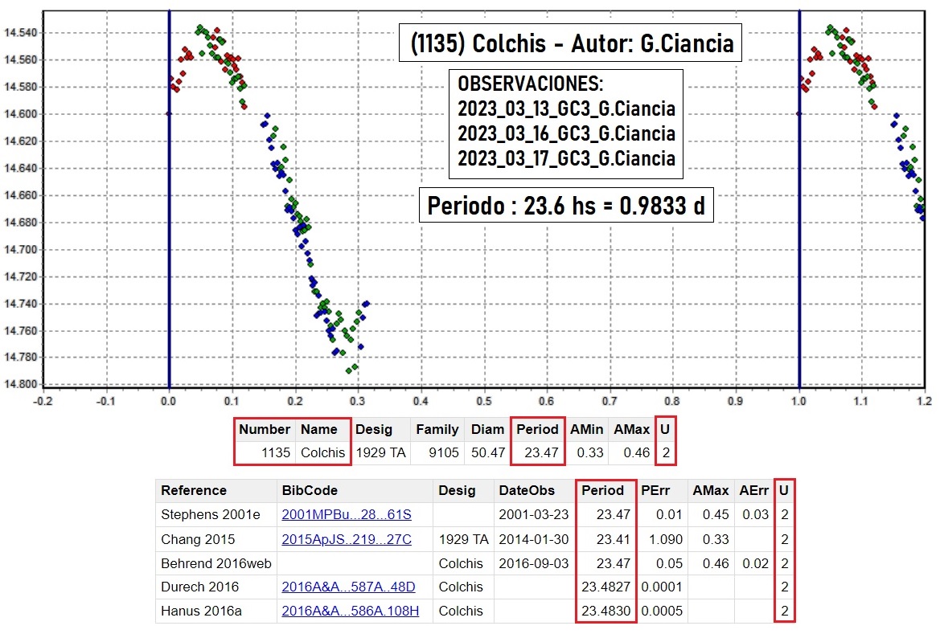
Task: Click the 0.5 x-axis tick label
Action: (484, 401)
